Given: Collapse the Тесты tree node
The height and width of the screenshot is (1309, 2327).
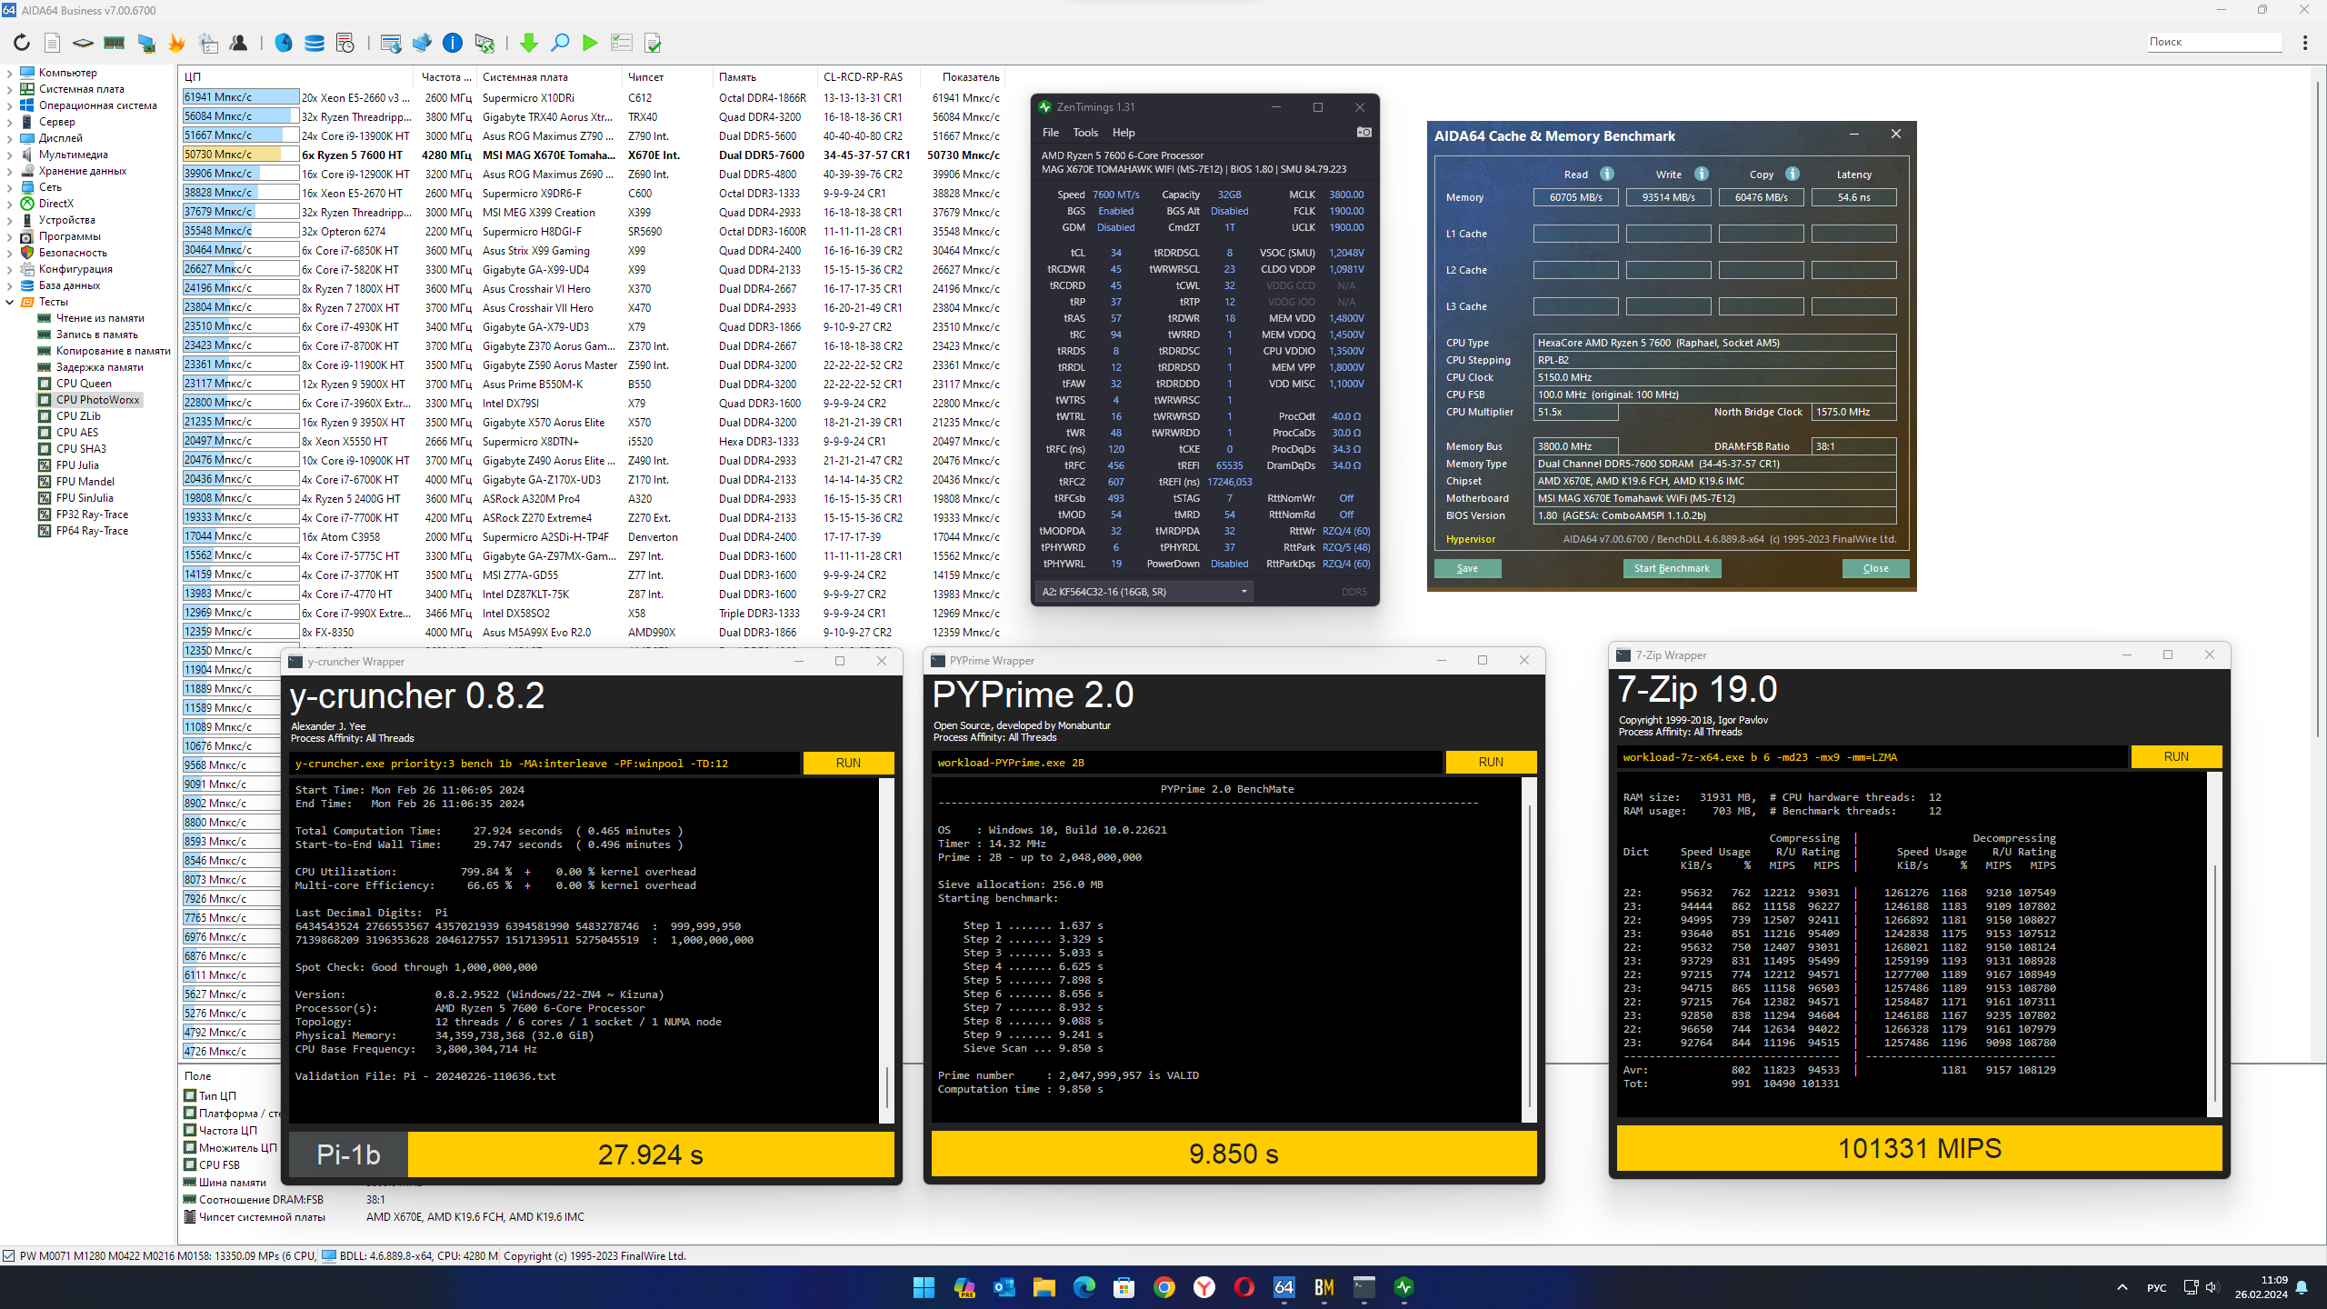Looking at the screenshot, I should click(10, 302).
